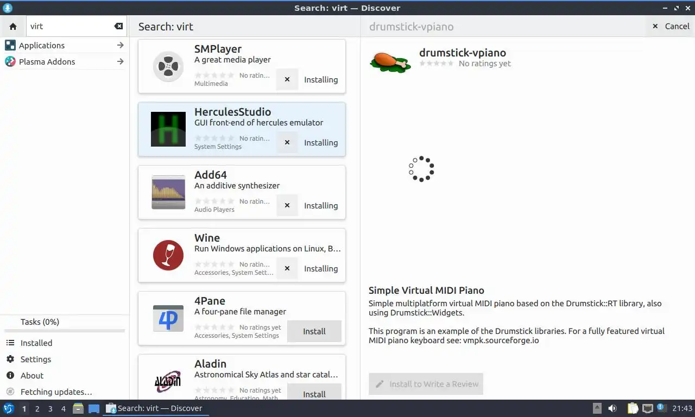Click the Installed list icon
The width and height of the screenshot is (695, 417).
(10, 343)
